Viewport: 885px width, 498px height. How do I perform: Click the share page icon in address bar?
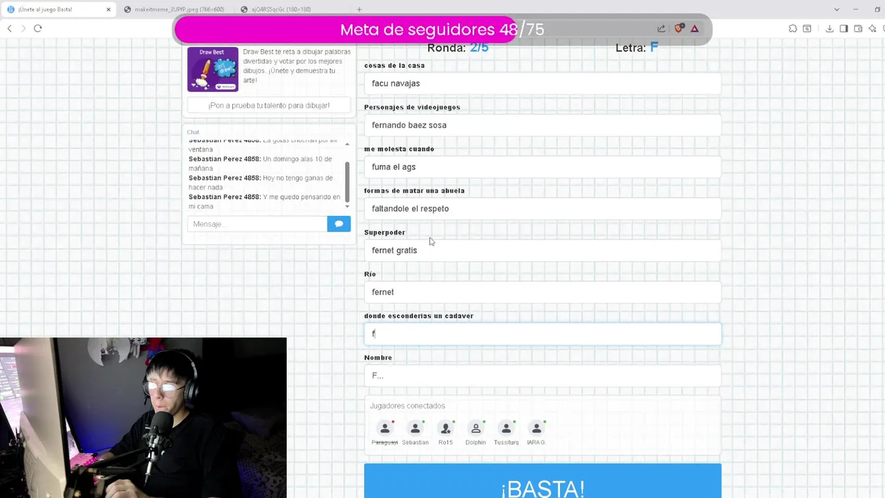coord(661,28)
